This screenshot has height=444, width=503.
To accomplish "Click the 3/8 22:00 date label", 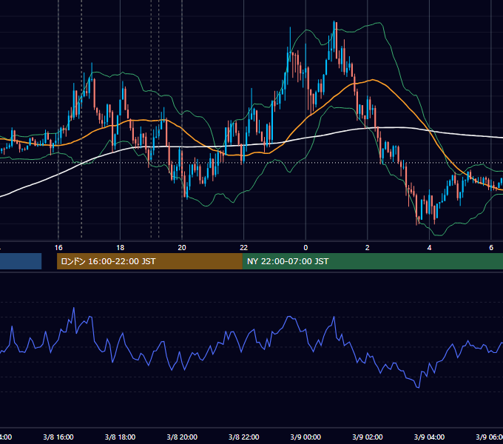I will pyautogui.click(x=244, y=437).
